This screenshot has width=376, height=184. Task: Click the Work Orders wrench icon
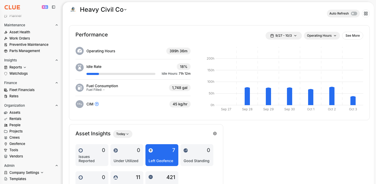click(6, 38)
